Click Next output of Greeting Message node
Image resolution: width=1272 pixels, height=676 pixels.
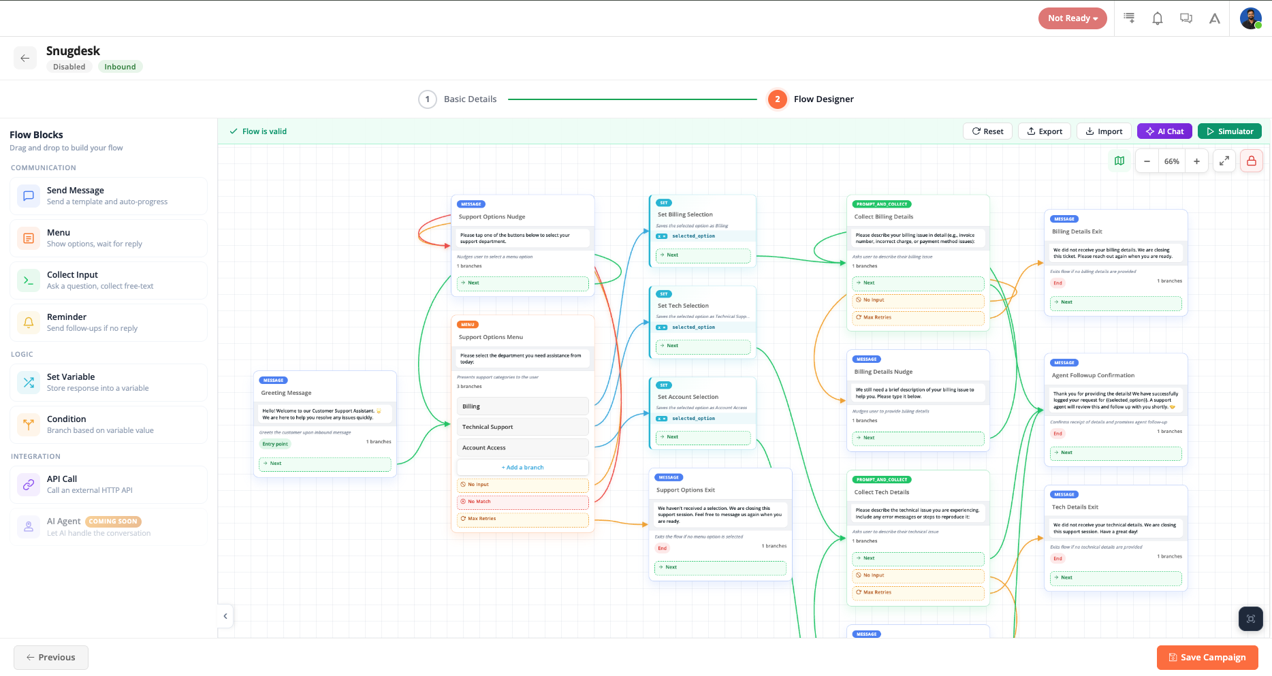(325, 464)
